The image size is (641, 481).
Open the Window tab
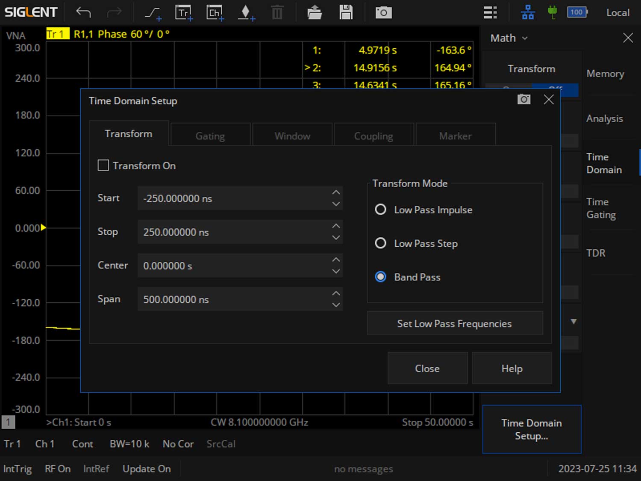[x=292, y=136]
